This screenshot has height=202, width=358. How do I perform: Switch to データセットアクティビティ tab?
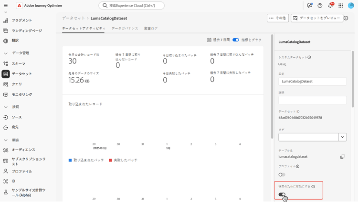tap(84, 29)
